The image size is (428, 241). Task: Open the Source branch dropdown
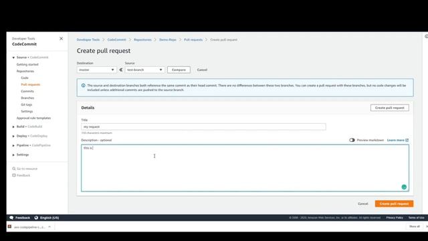tap(145, 70)
